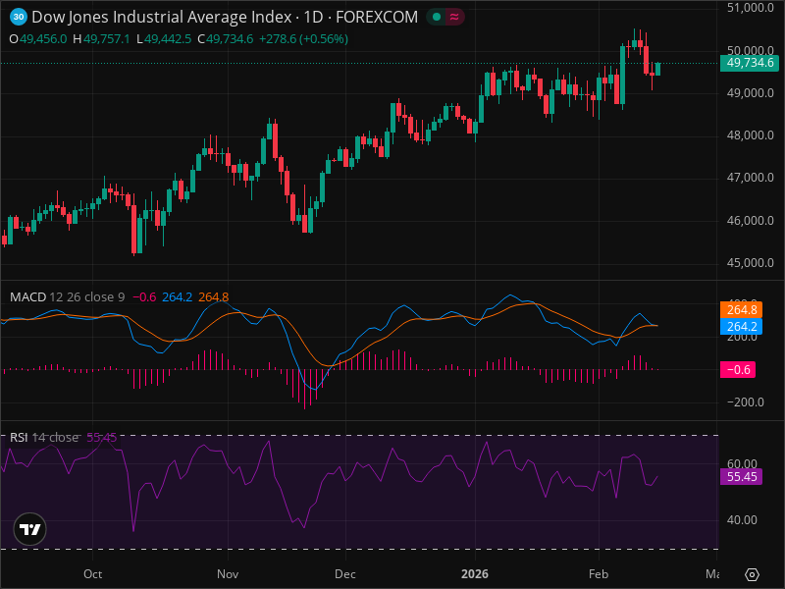Click MACD legend blue value 264.2
Screen dimensions: 785x589
(x=178, y=297)
